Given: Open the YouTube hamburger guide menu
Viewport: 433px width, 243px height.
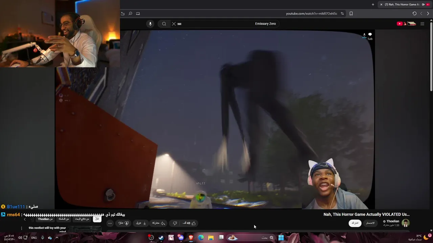Looking at the screenshot, I should 422,24.
